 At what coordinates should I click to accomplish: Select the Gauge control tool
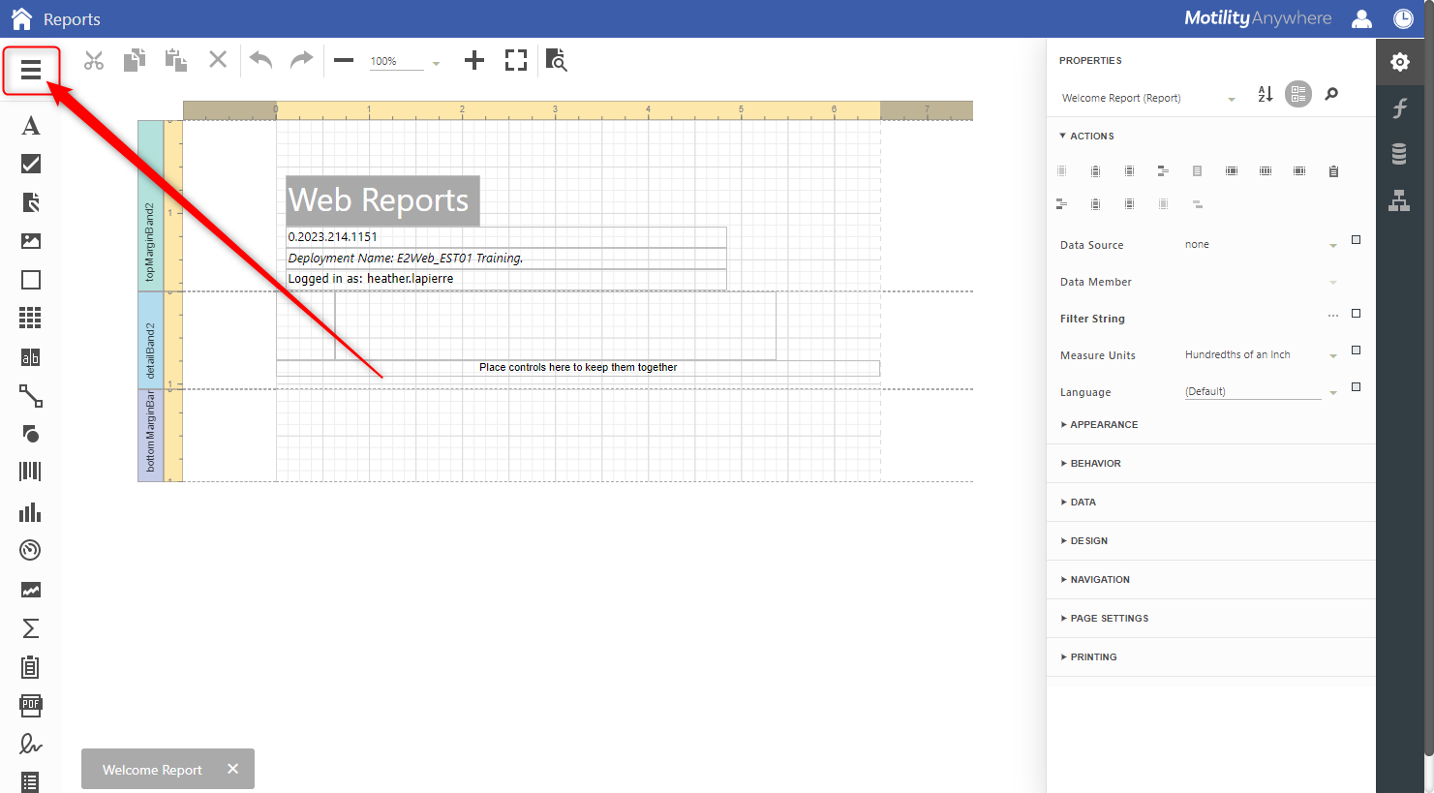coord(31,550)
